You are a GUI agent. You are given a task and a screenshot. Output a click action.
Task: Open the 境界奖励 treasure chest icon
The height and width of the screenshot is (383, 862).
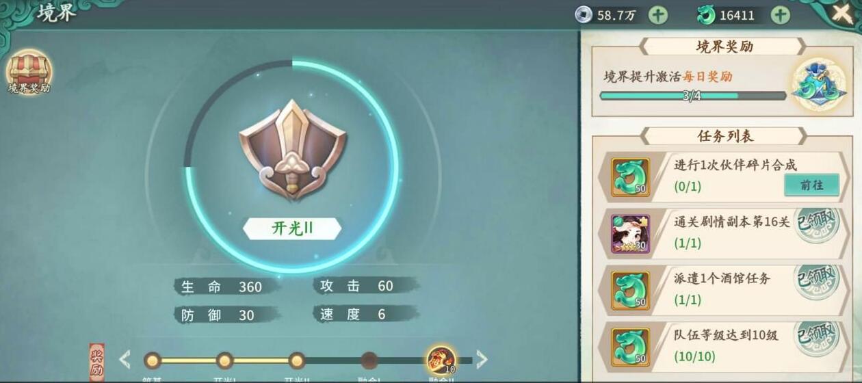(x=29, y=70)
